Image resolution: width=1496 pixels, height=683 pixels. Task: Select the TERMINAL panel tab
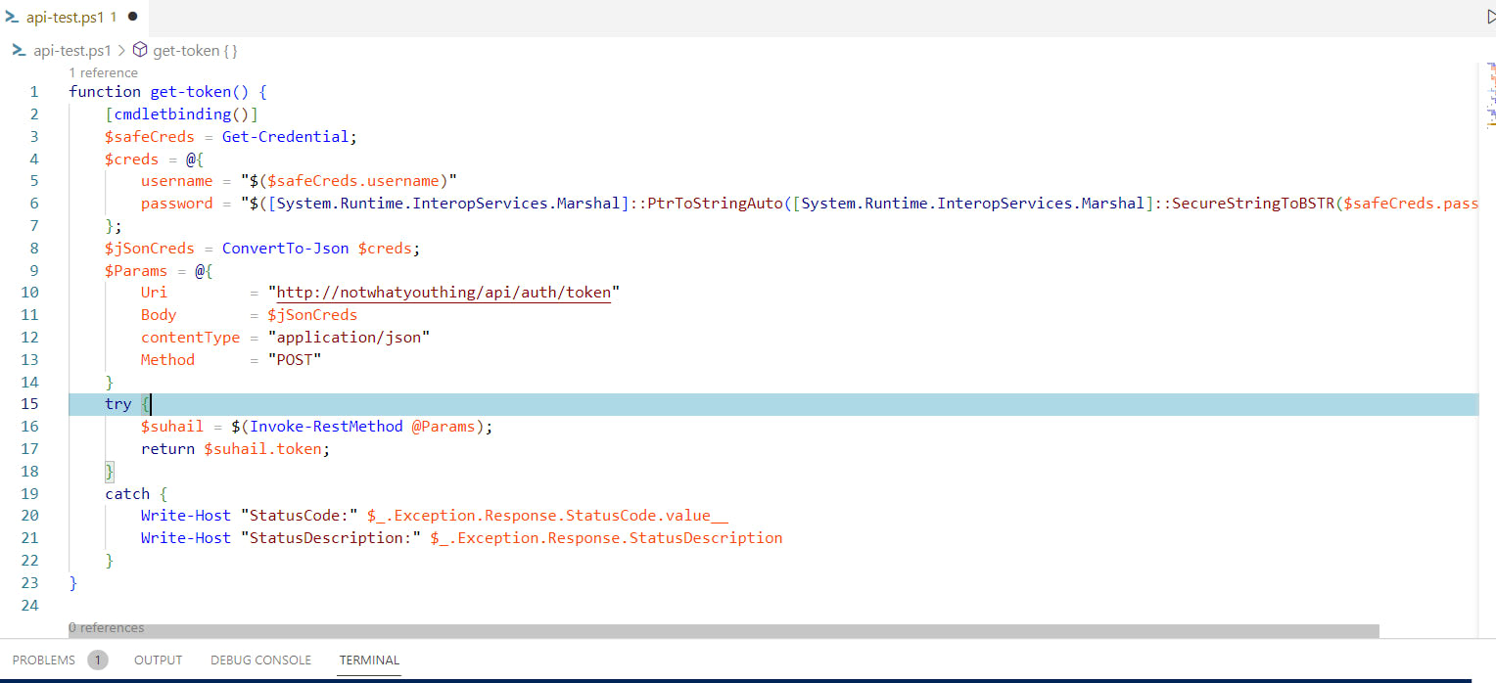click(369, 660)
